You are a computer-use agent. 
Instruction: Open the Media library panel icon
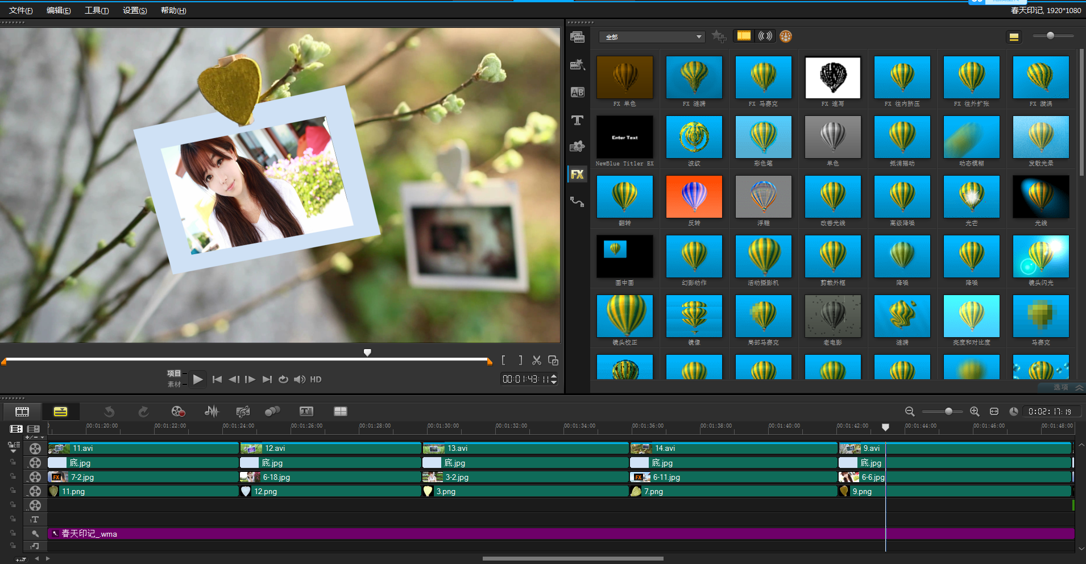click(x=577, y=37)
